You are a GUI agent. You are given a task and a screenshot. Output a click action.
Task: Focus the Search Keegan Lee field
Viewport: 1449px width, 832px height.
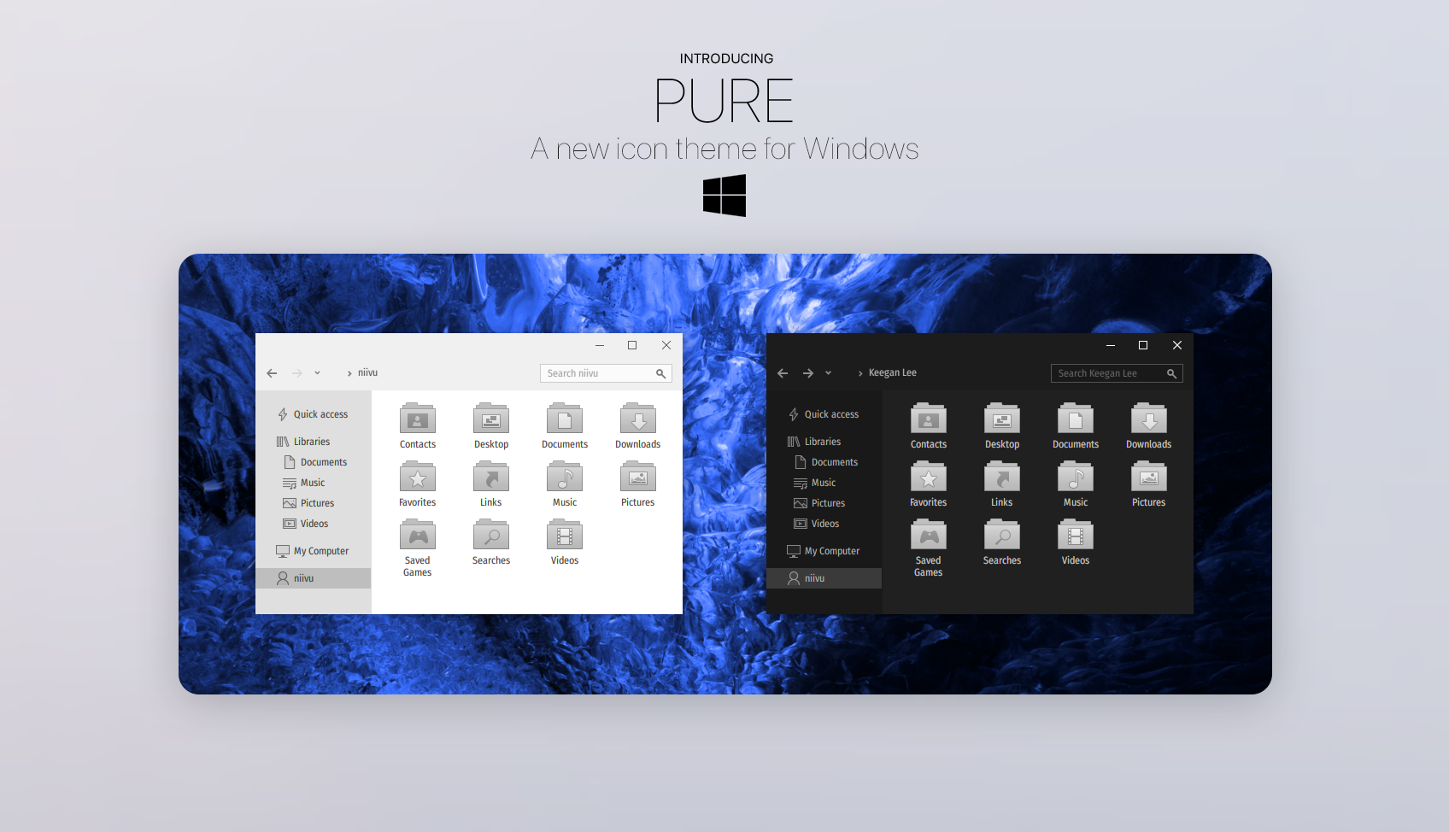1117,373
